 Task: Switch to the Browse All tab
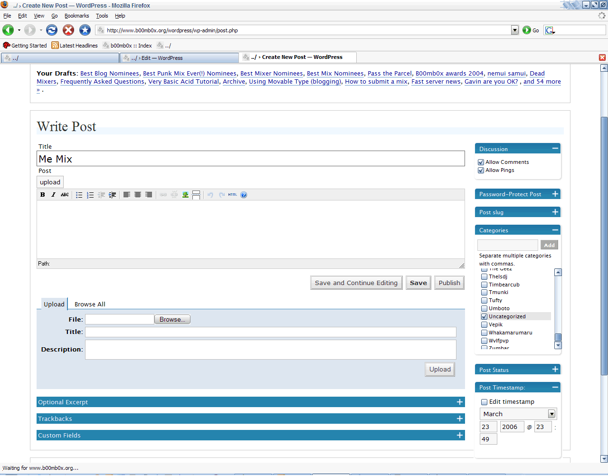point(90,305)
